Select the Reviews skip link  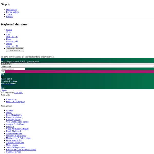[x=9, y=17]
